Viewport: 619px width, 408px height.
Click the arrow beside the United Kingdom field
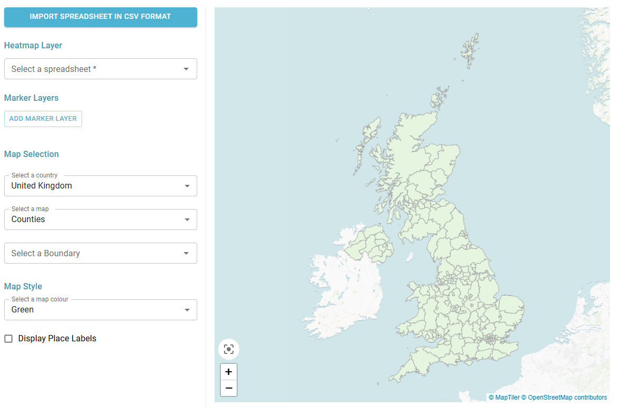[187, 186]
